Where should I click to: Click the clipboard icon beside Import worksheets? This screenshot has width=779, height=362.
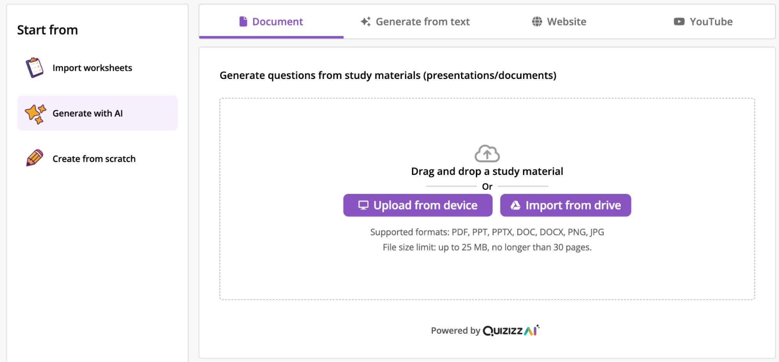pos(35,68)
